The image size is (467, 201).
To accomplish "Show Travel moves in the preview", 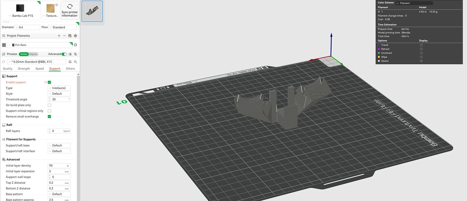I will click(x=421, y=45).
